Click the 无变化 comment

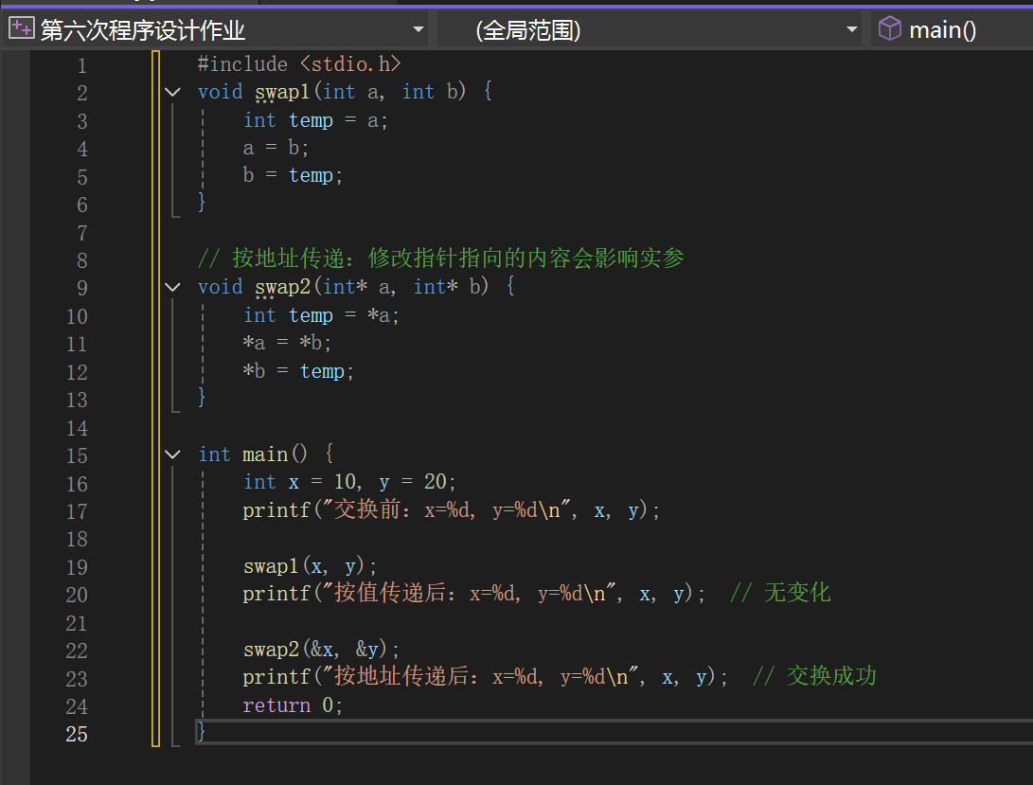(780, 593)
